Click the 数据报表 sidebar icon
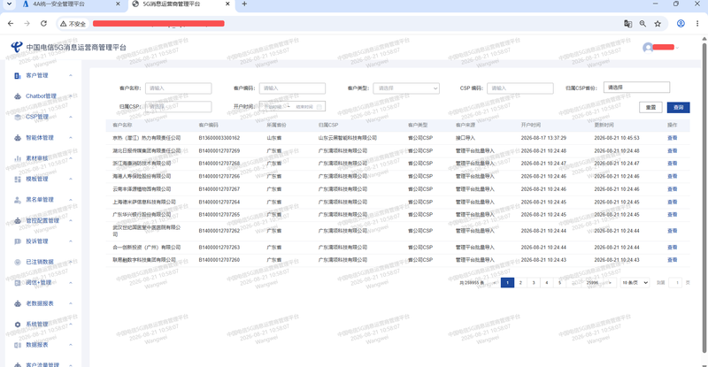The width and height of the screenshot is (708, 367). 17,345
